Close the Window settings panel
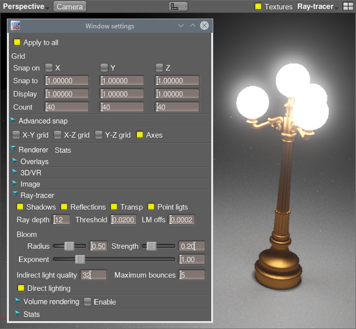Image resolution: width=356 pixels, height=329 pixels. point(204,26)
